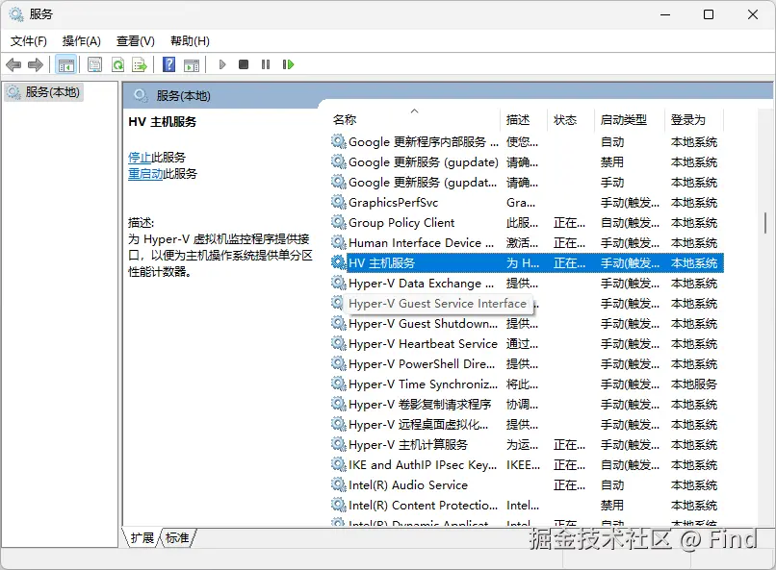Select Hyper-V Time Synchronization service
The width and height of the screenshot is (776, 570).
click(527, 384)
